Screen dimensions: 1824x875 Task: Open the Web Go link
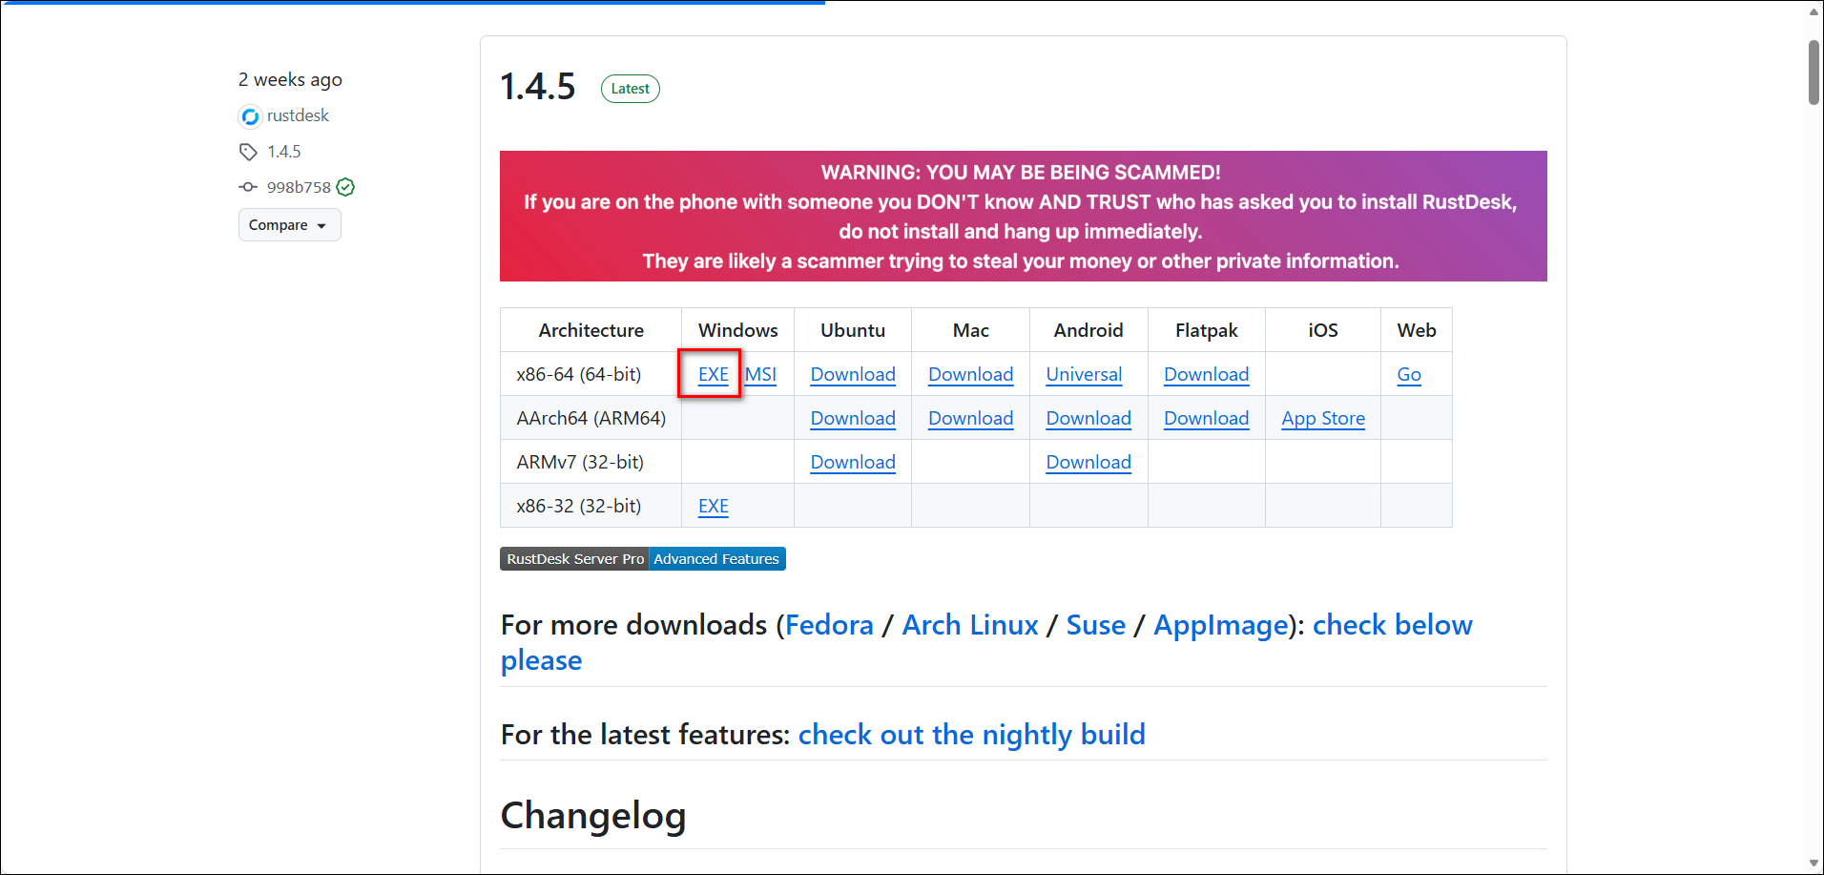click(1408, 374)
